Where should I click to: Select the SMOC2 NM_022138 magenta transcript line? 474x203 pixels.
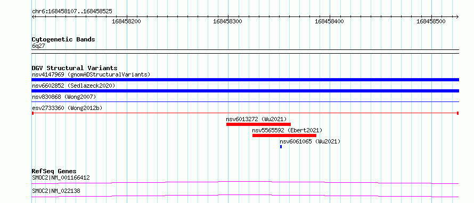pos(245,196)
